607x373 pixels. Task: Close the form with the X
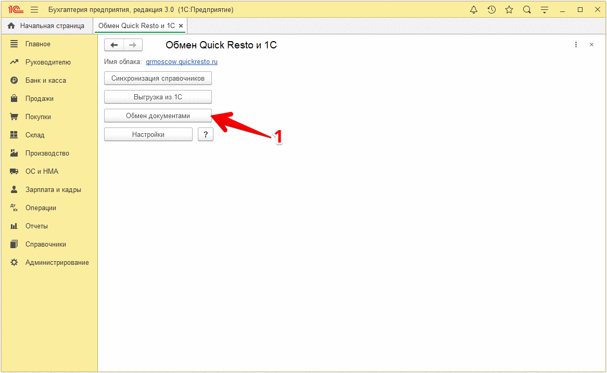[x=591, y=45]
